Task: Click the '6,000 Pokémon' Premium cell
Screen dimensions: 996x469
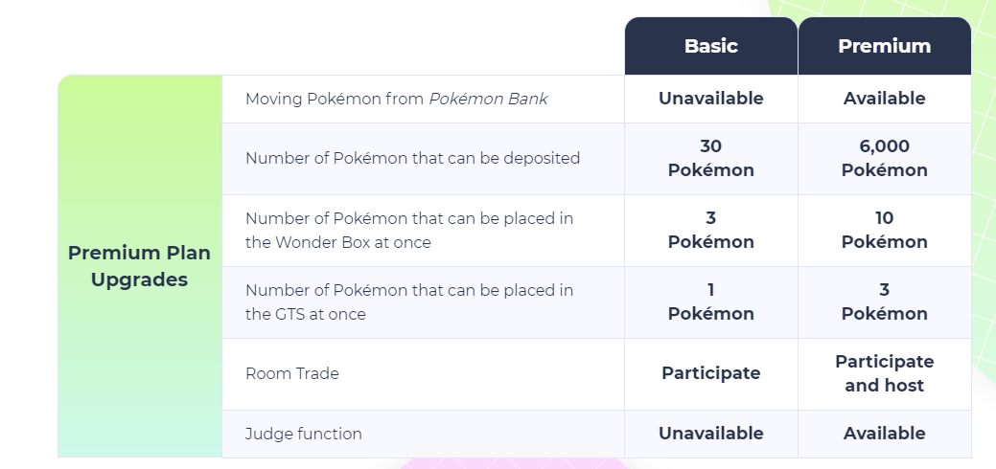Action: (x=884, y=158)
